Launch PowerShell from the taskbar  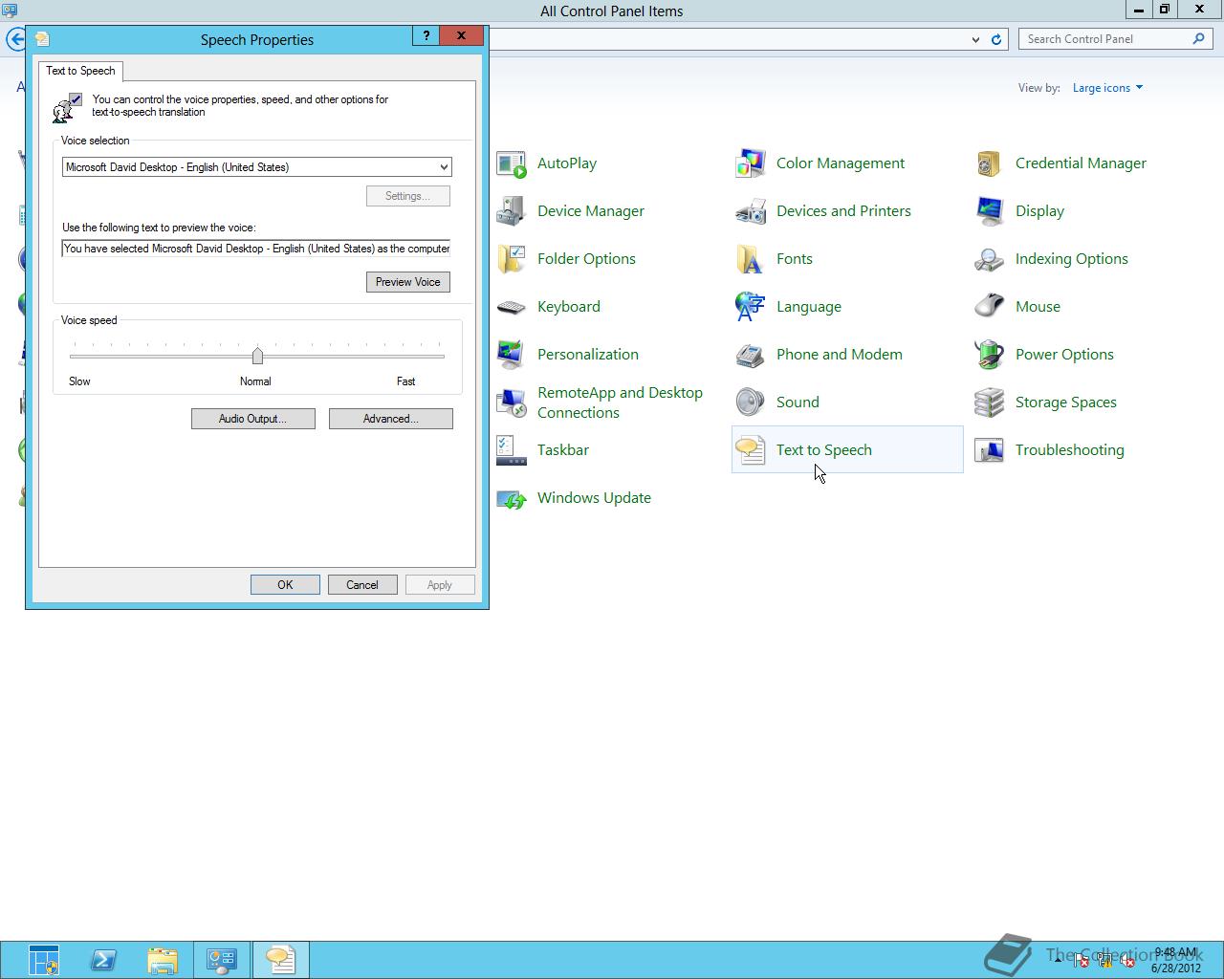103,960
